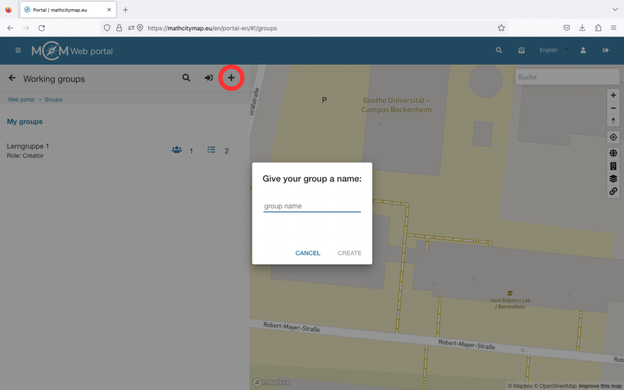Click the plus icon to add a group
This screenshot has height=390, width=624.
(231, 78)
